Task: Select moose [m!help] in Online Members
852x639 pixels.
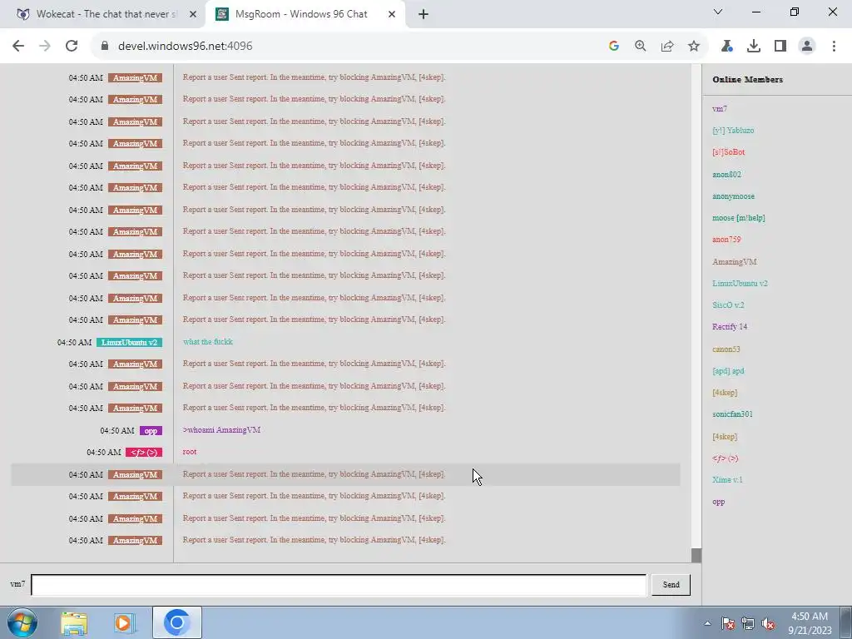Action: tap(739, 218)
